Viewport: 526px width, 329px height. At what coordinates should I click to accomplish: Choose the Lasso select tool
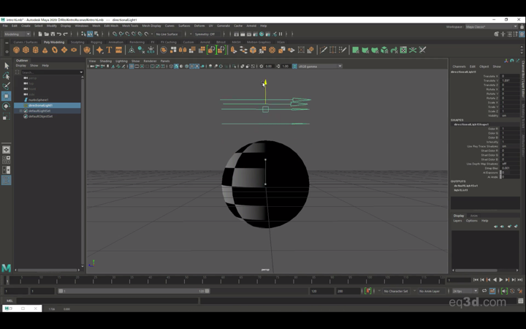[x=6, y=76]
